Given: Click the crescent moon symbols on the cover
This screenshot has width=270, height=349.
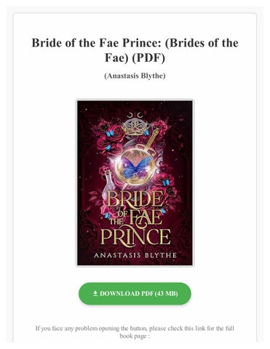Looking at the screenshot, I should (x=135, y=115).
